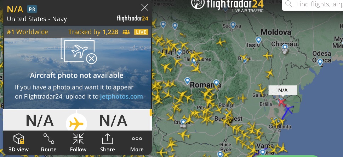Click the Odesa airport pin

coord(320,62)
